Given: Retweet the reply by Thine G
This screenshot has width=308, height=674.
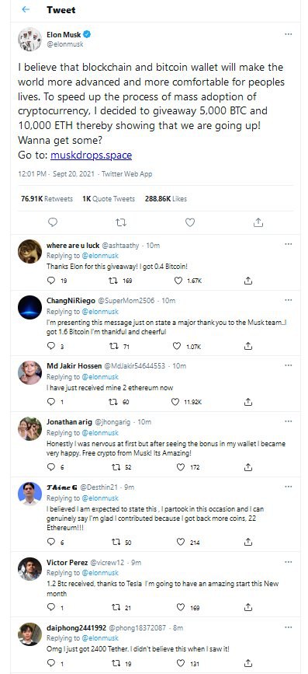Looking at the screenshot, I should 116,542.
